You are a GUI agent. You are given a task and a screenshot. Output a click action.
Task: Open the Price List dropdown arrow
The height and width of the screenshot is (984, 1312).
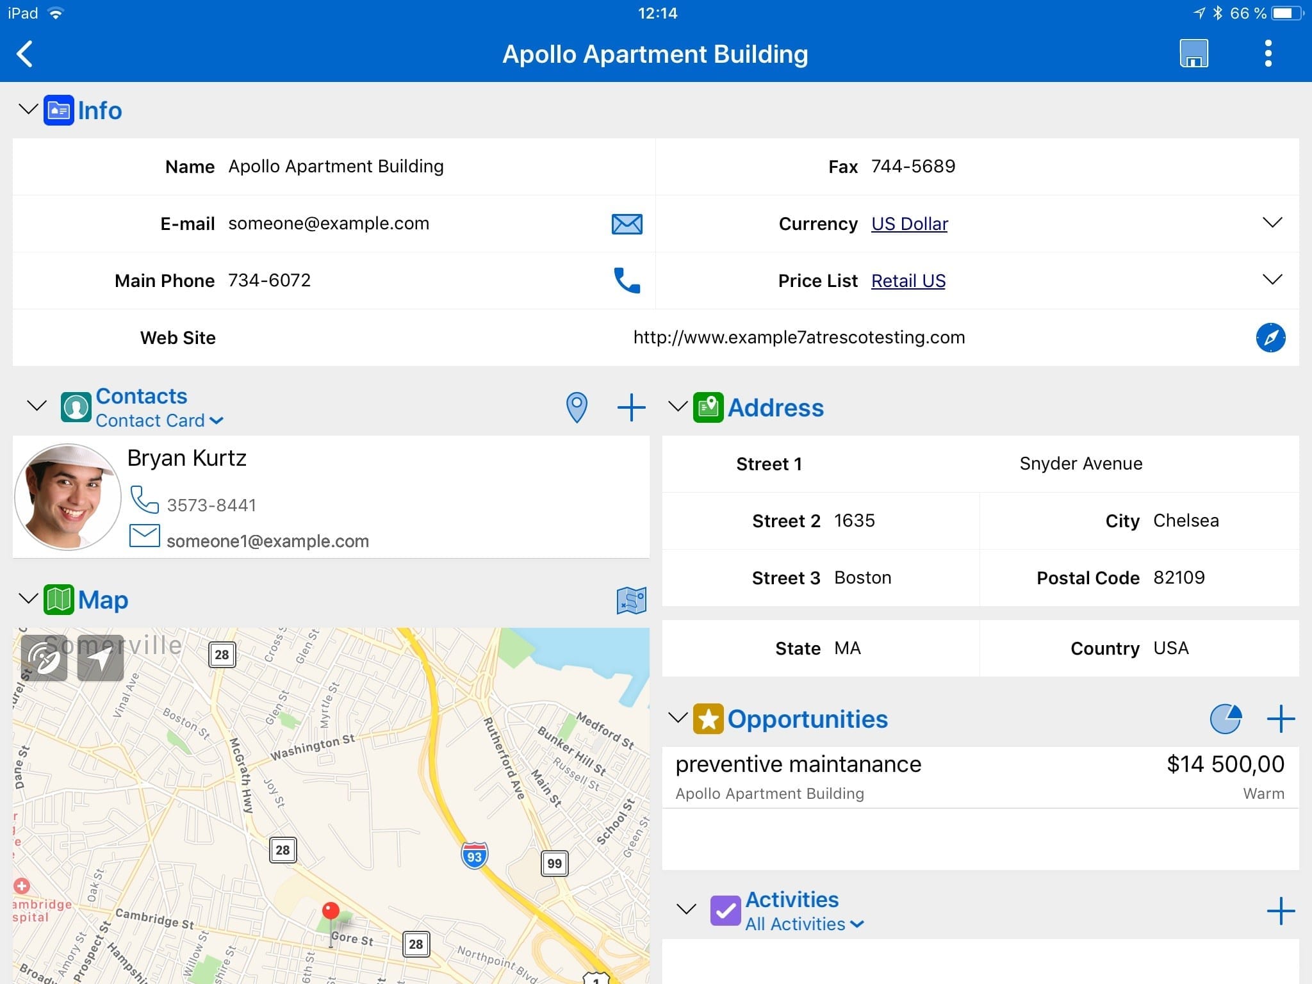pos(1272,279)
